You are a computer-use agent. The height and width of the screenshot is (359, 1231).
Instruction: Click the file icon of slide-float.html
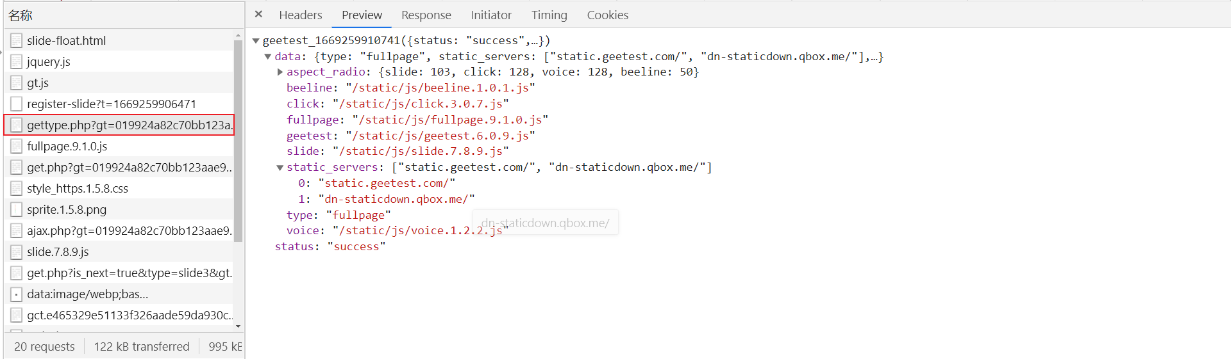point(17,40)
